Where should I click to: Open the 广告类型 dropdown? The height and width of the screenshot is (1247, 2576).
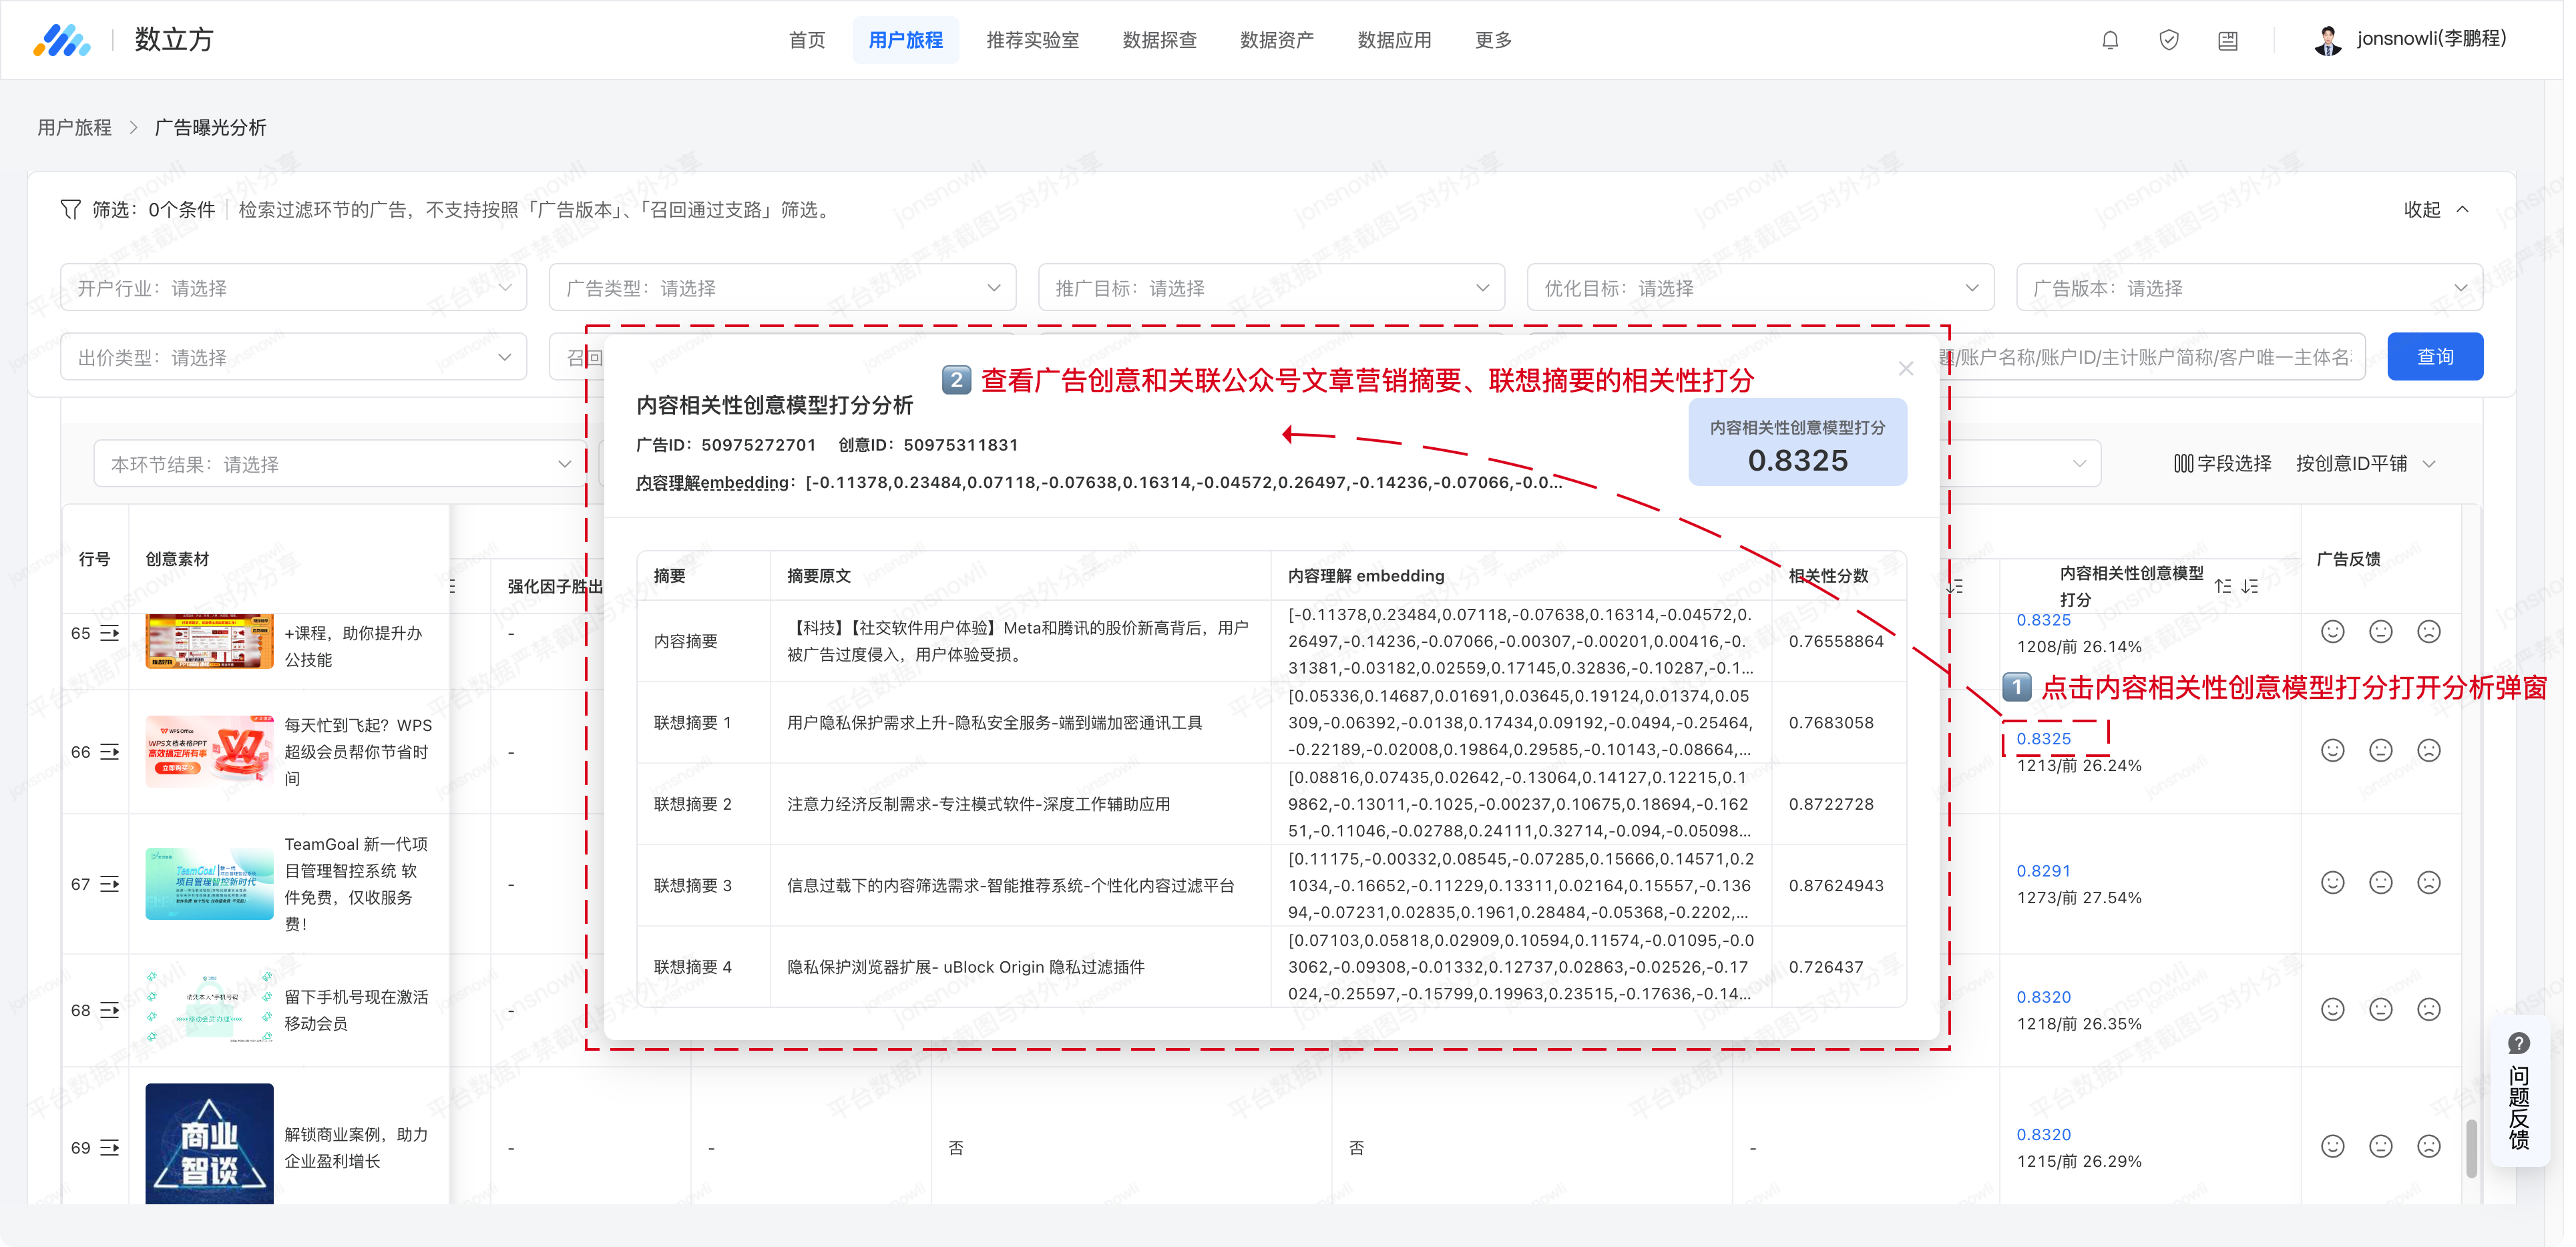click(782, 288)
